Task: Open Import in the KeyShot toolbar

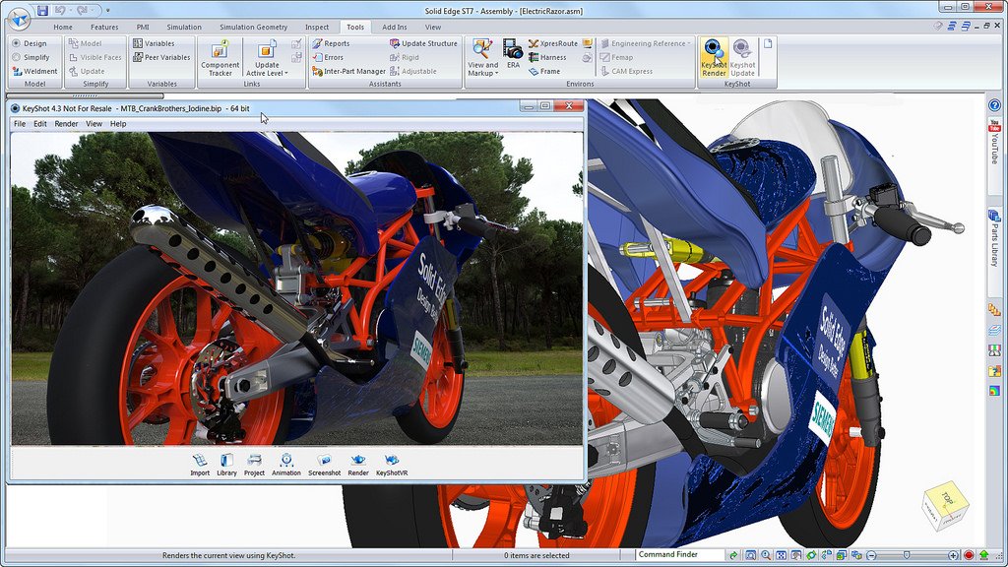Action: pyautogui.click(x=201, y=463)
